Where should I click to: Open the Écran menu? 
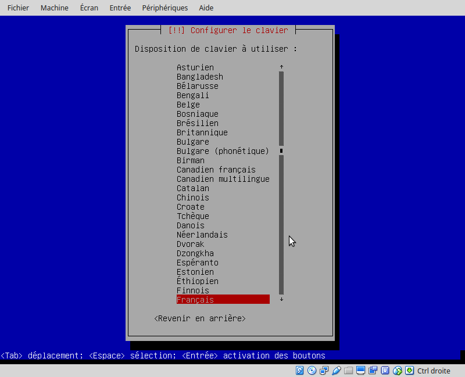[89, 8]
